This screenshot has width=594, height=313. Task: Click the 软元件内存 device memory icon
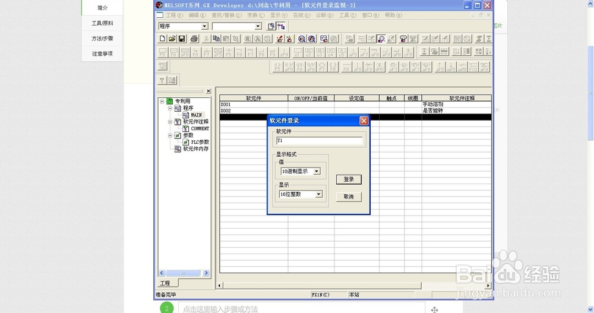[178, 149]
